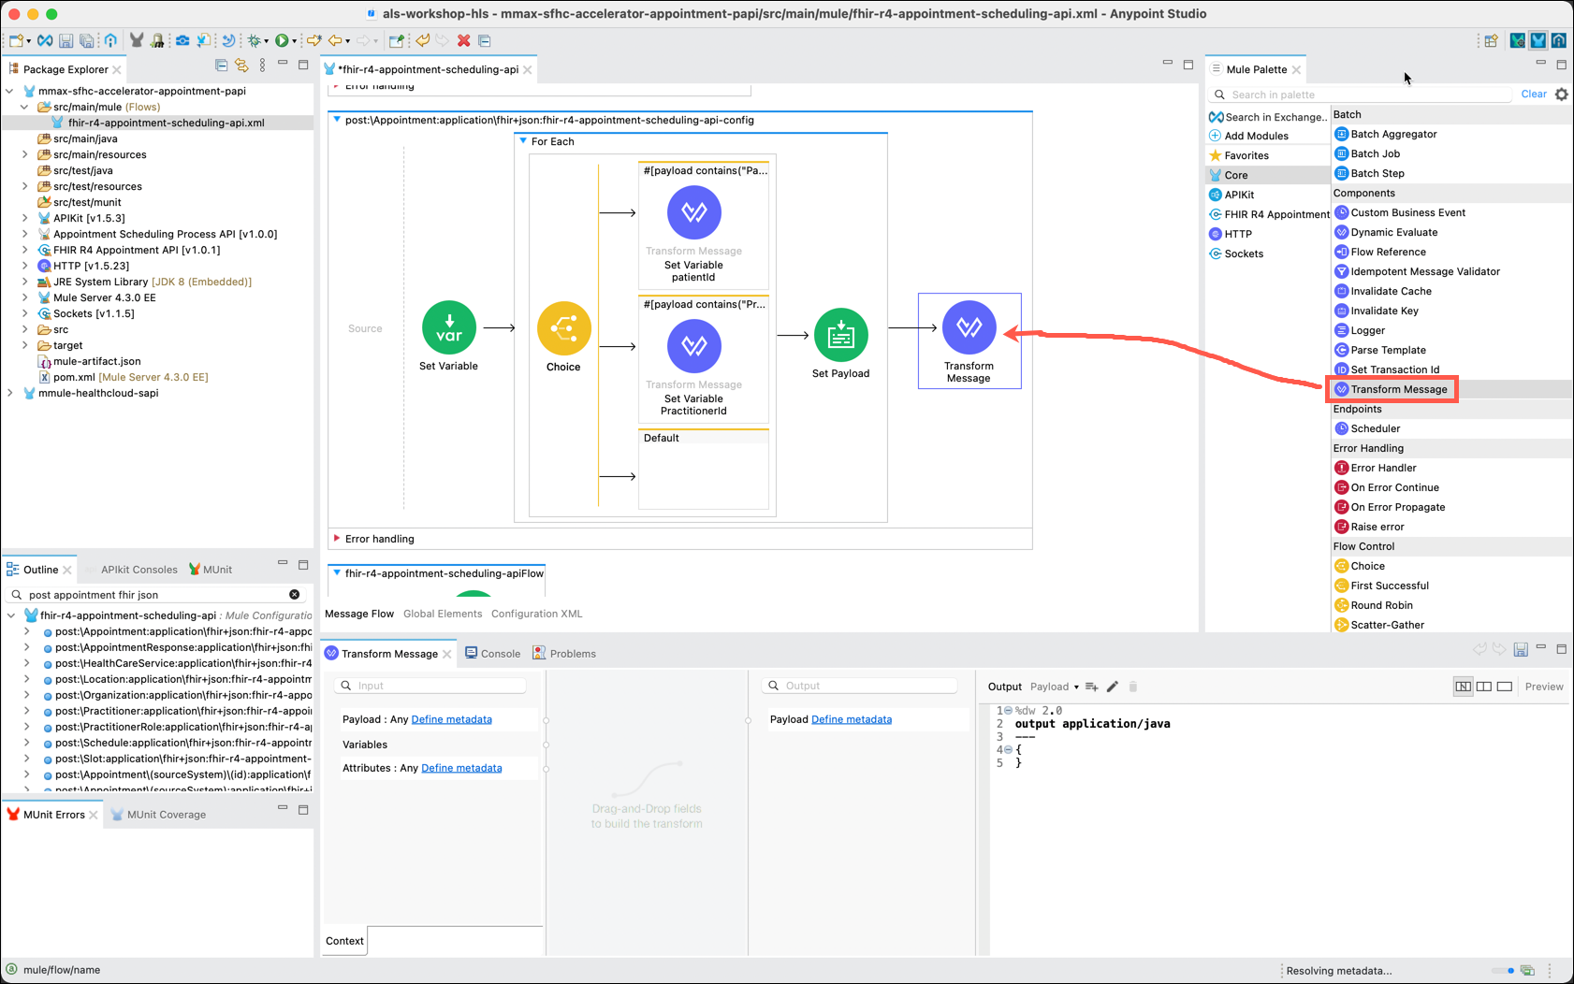Open the Console tab

(x=492, y=654)
